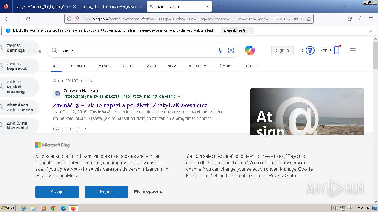This screenshot has height=212, width=378.
Task: Open Internet Explorer from the taskbar
Action: point(23,208)
